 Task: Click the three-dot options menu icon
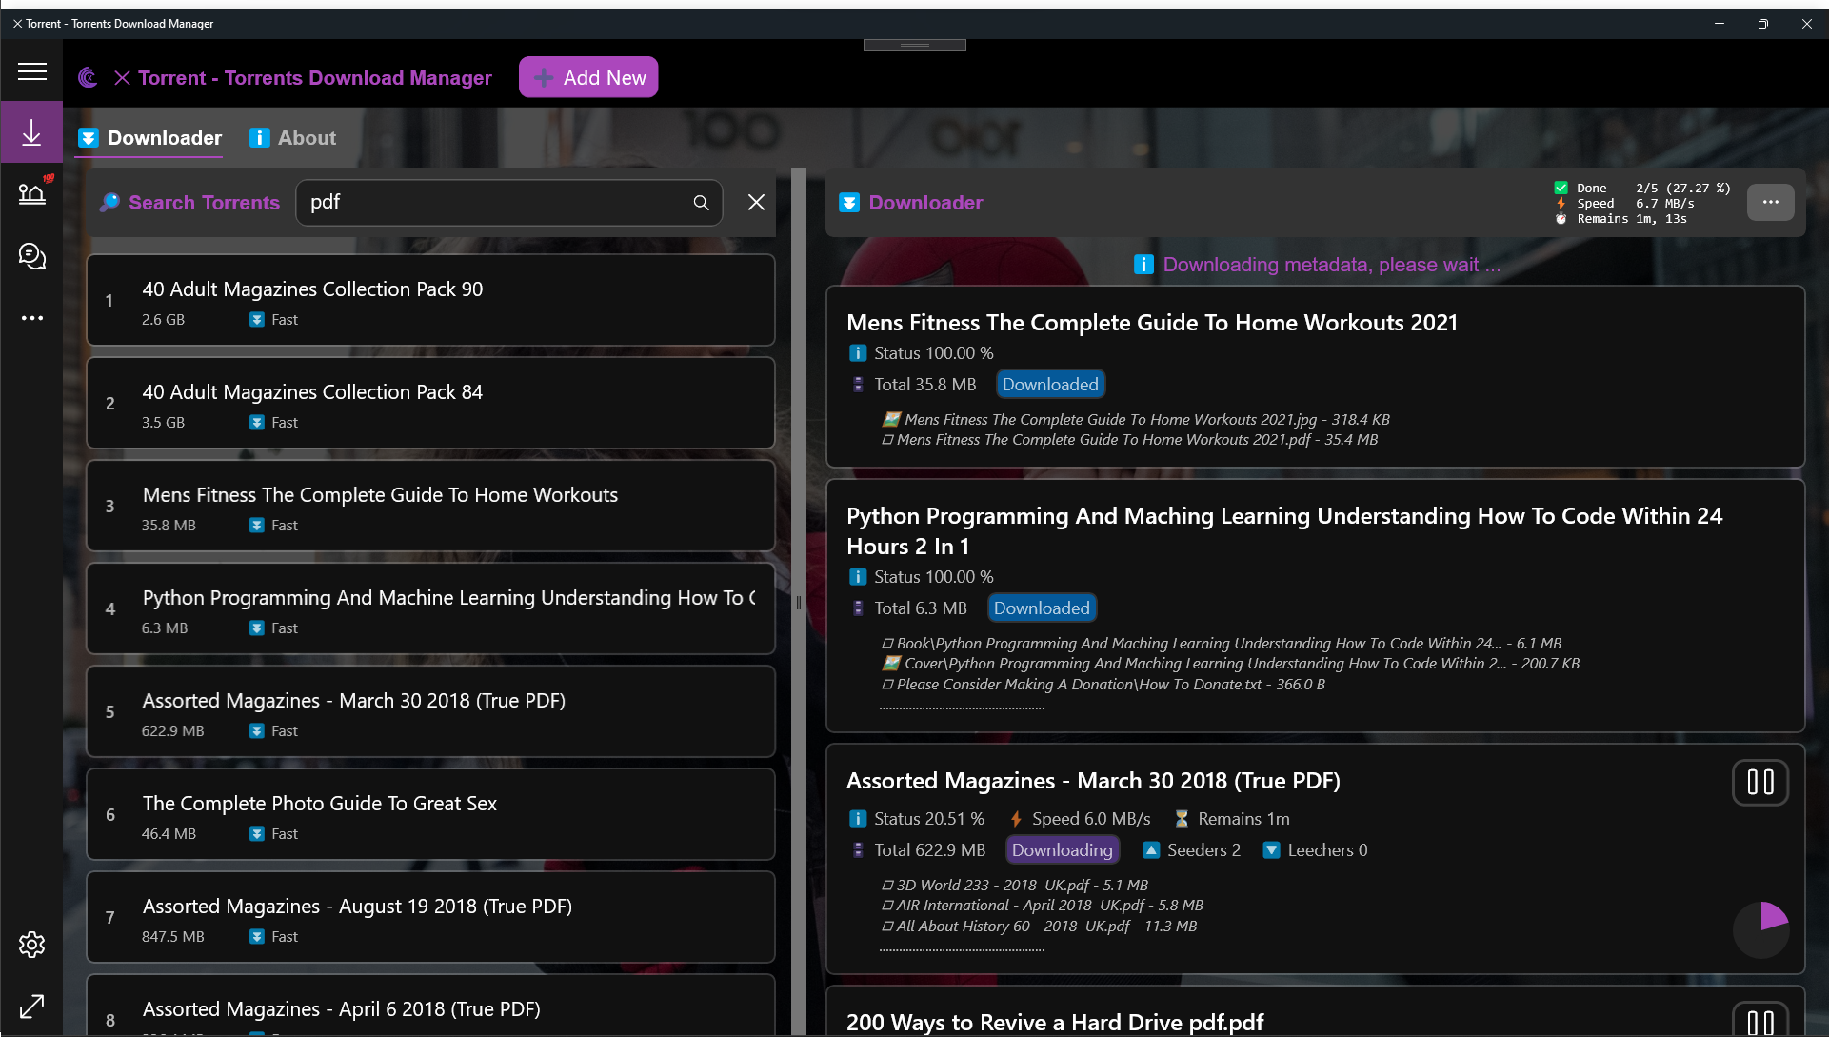coord(1771,203)
